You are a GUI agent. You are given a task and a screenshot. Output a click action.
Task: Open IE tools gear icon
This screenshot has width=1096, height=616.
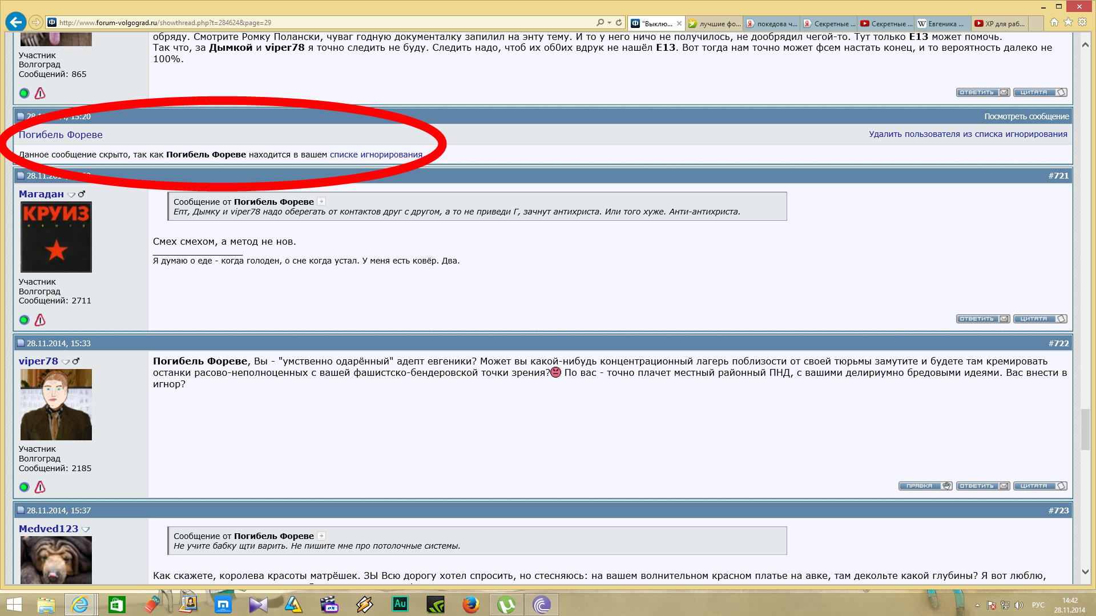click(x=1082, y=22)
